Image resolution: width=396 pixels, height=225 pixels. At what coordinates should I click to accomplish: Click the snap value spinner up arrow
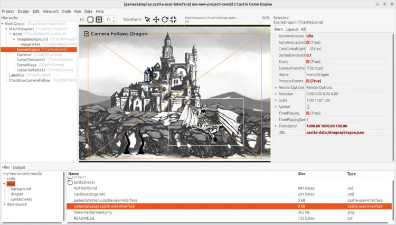click(x=115, y=17)
